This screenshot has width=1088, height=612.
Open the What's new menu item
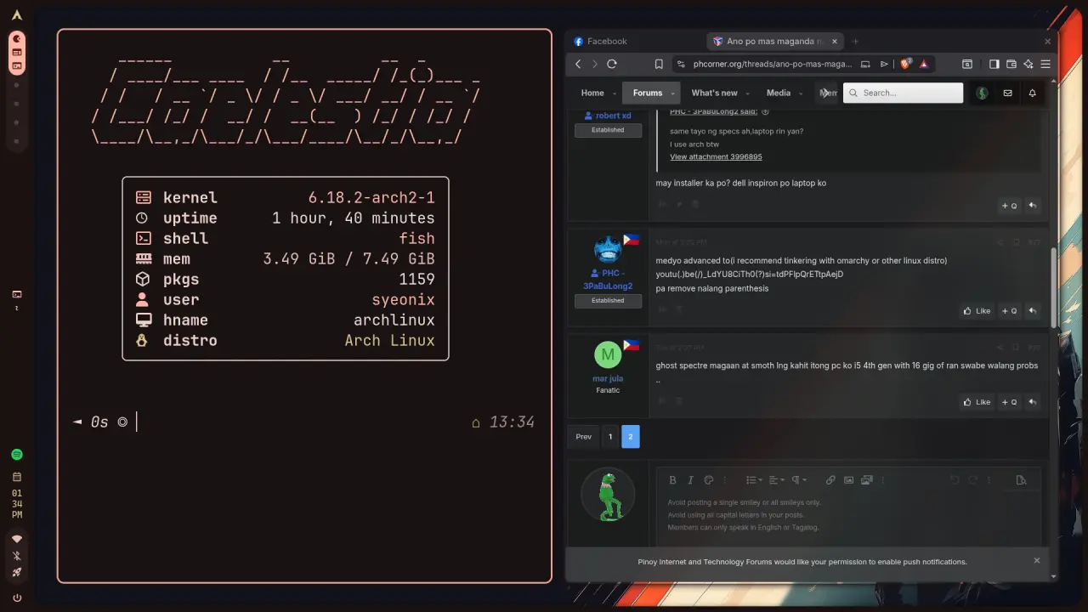click(714, 93)
